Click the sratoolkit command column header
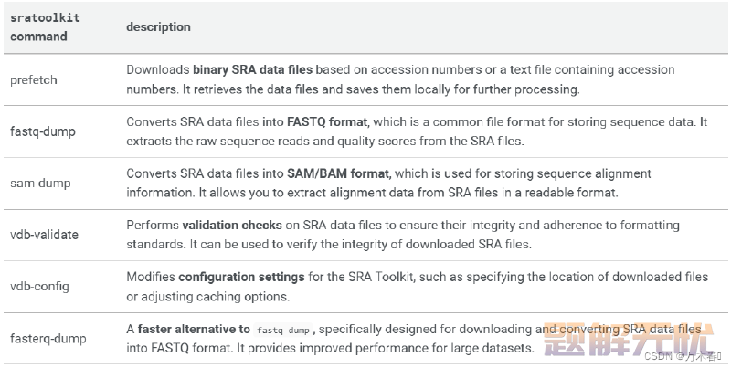The width and height of the screenshot is (731, 368). click(x=45, y=27)
